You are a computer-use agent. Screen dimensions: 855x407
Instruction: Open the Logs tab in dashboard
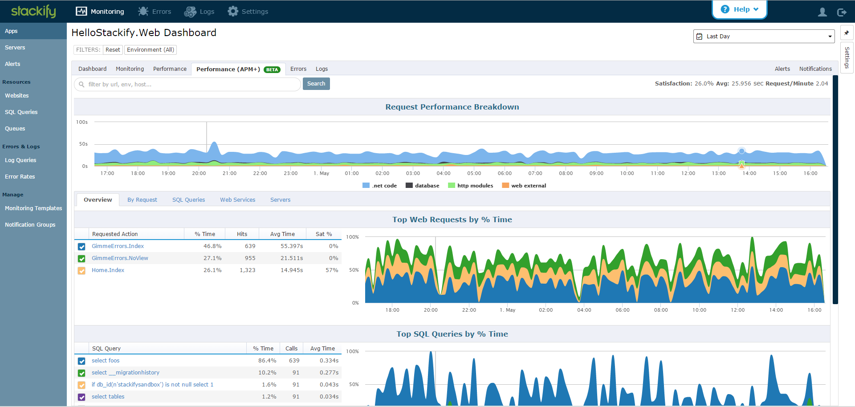point(322,69)
